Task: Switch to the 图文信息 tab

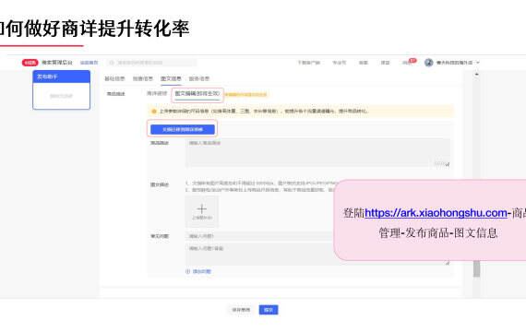Action: pyautogui.click(x=171, y=78)
